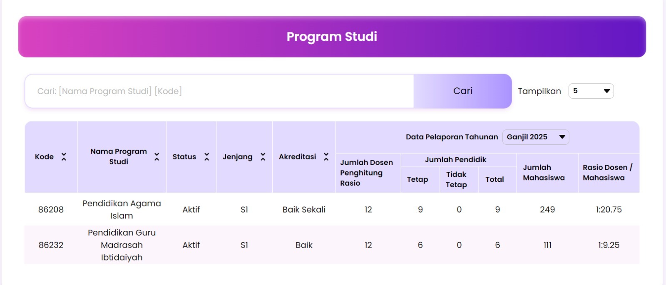This screenshot has height=285, width=666.
Task: Focus the Nama Program Studi search field
Action: 219,91
